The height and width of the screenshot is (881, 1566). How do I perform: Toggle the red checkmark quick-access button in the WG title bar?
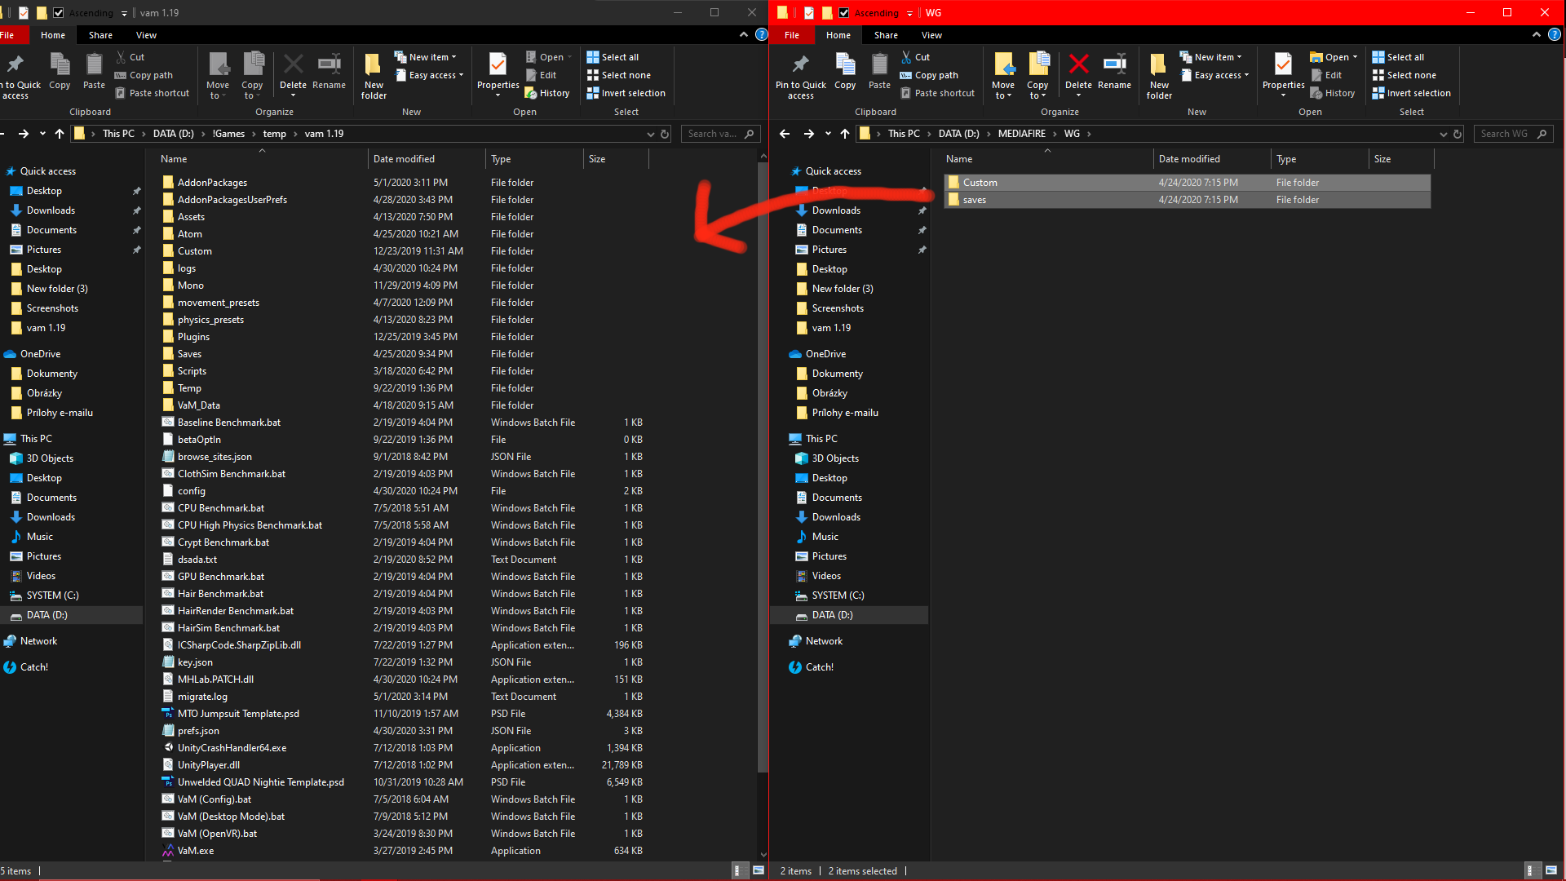(808, 12)
